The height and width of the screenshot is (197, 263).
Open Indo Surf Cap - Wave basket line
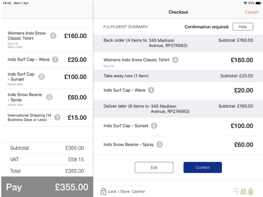click(x=47, y=60)
